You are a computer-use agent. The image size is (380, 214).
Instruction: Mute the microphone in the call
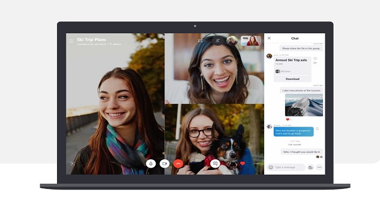(x=151, y=163)
